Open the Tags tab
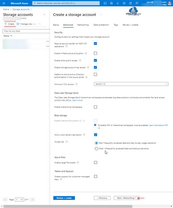 (x=116, y=25)
